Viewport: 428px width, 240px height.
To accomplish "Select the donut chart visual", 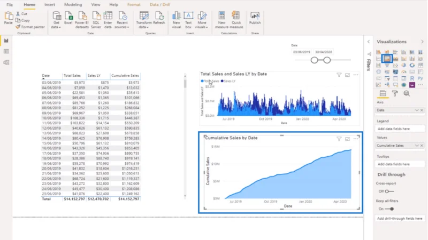I will (x=412, y=65).
